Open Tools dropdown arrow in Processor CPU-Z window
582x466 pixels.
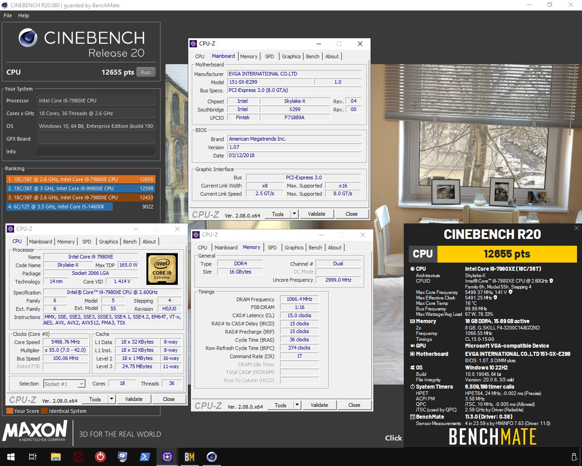111,399
